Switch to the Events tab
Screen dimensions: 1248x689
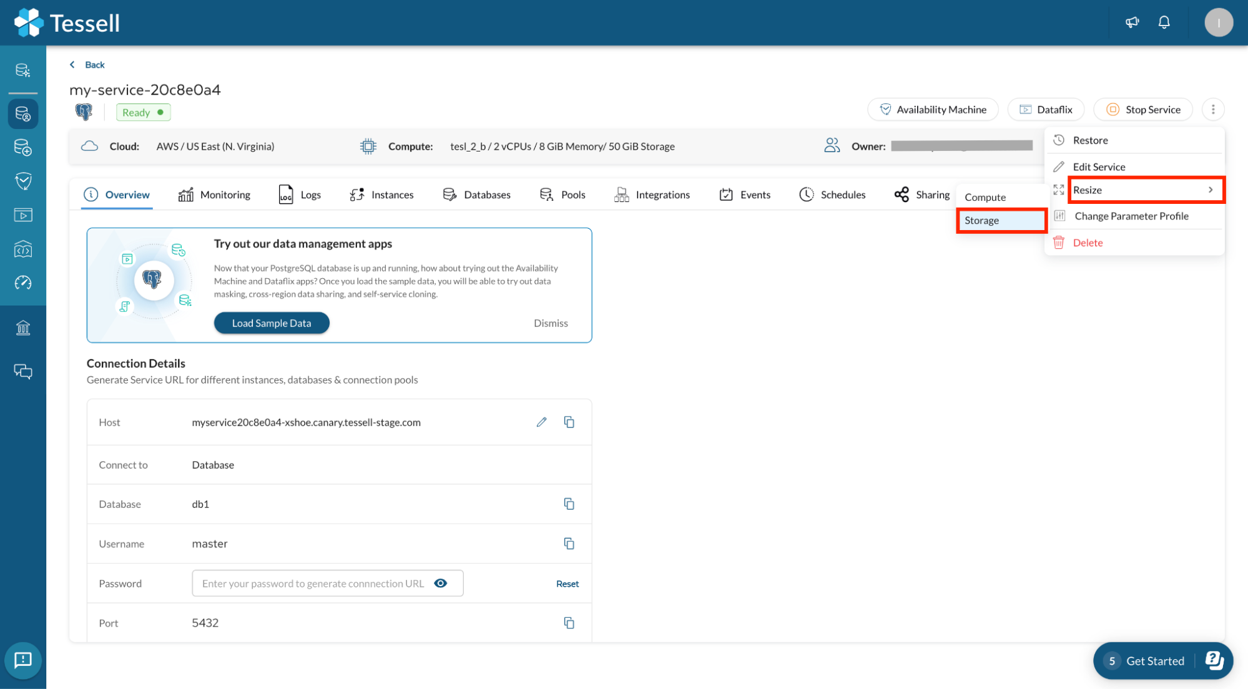[x=745, y=195]
